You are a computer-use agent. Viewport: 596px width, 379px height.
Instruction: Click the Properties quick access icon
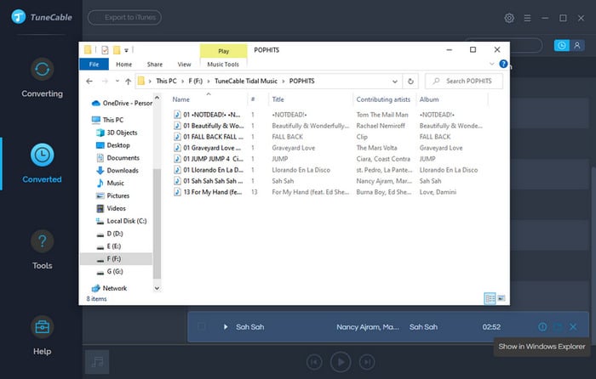[x=105, y=49]
